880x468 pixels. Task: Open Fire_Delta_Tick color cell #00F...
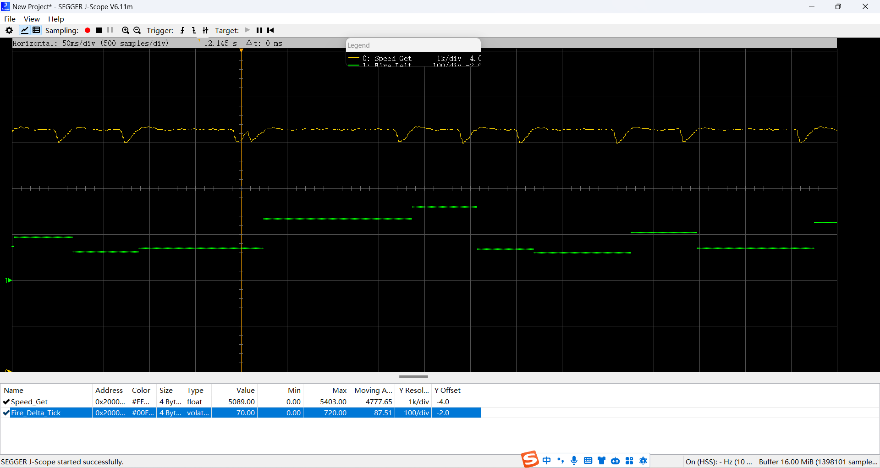click(x=143, y=413)
